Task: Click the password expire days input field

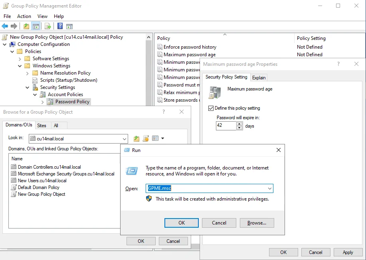Action: click(x=226, y=126)
